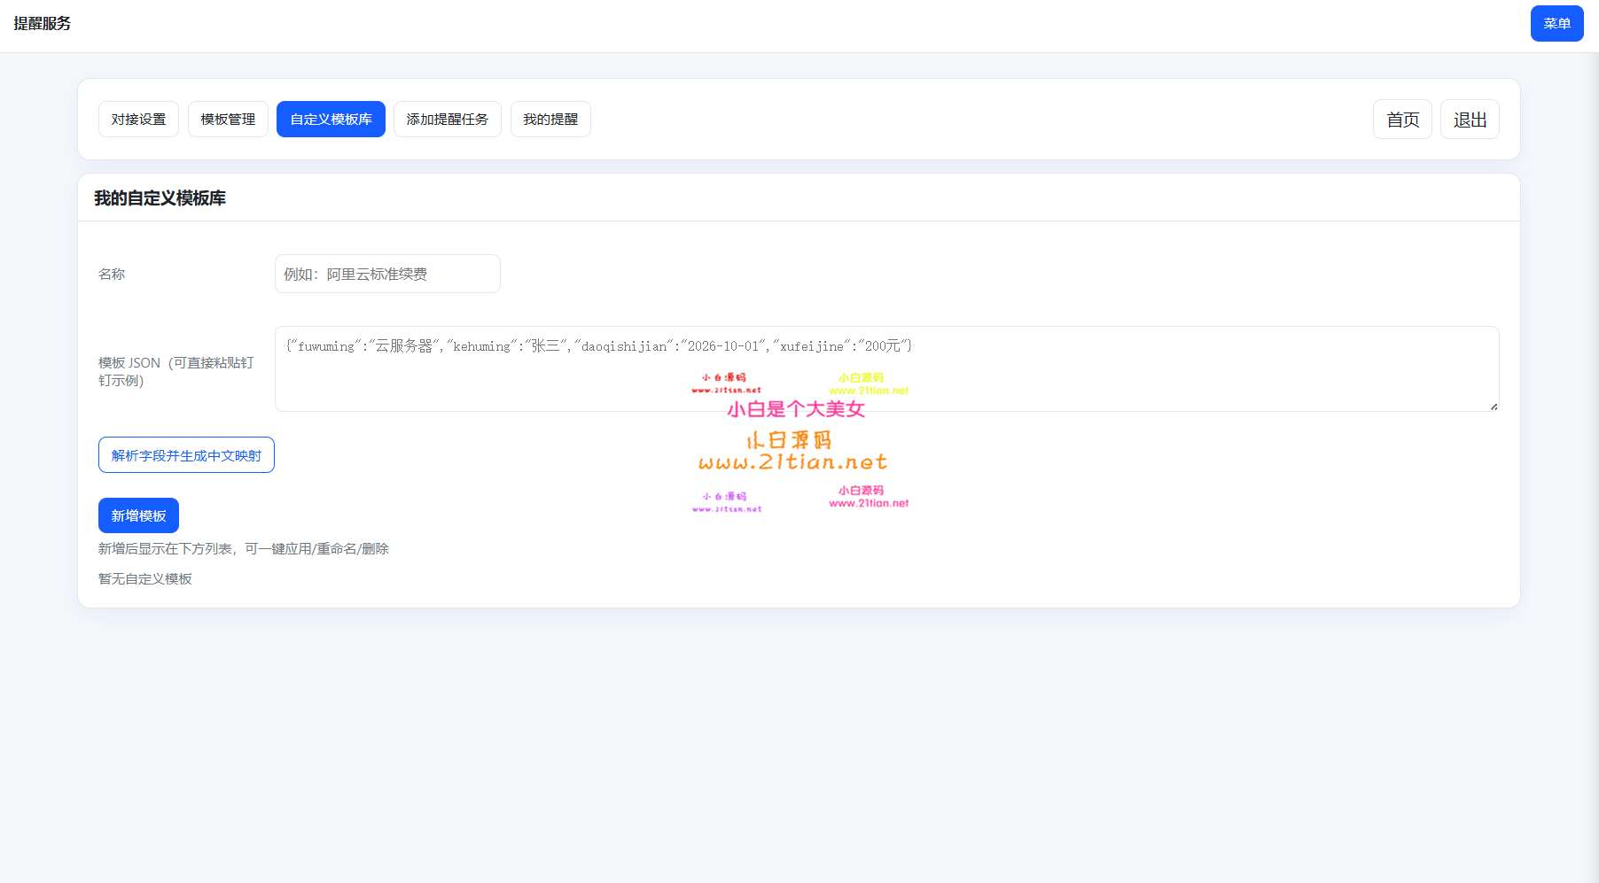Click the 菜单 button in top-right corner
This screenshot has width=1599, height=883.
[x=1556, y=24]
